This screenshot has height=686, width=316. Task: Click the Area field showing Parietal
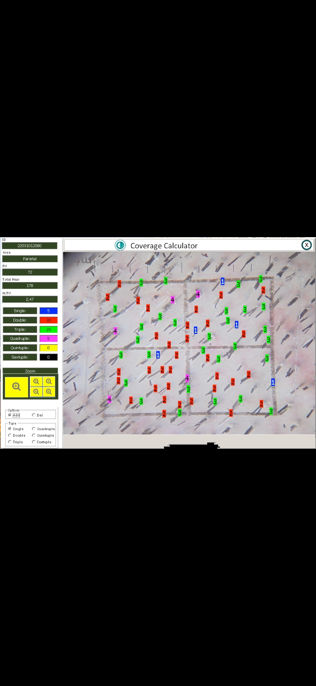coord(30,259)
